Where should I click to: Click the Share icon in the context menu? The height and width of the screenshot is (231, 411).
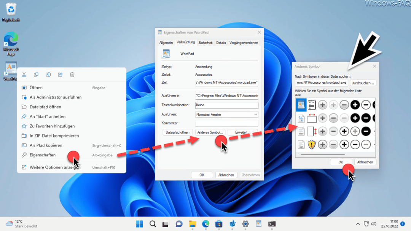coord(60,75)
